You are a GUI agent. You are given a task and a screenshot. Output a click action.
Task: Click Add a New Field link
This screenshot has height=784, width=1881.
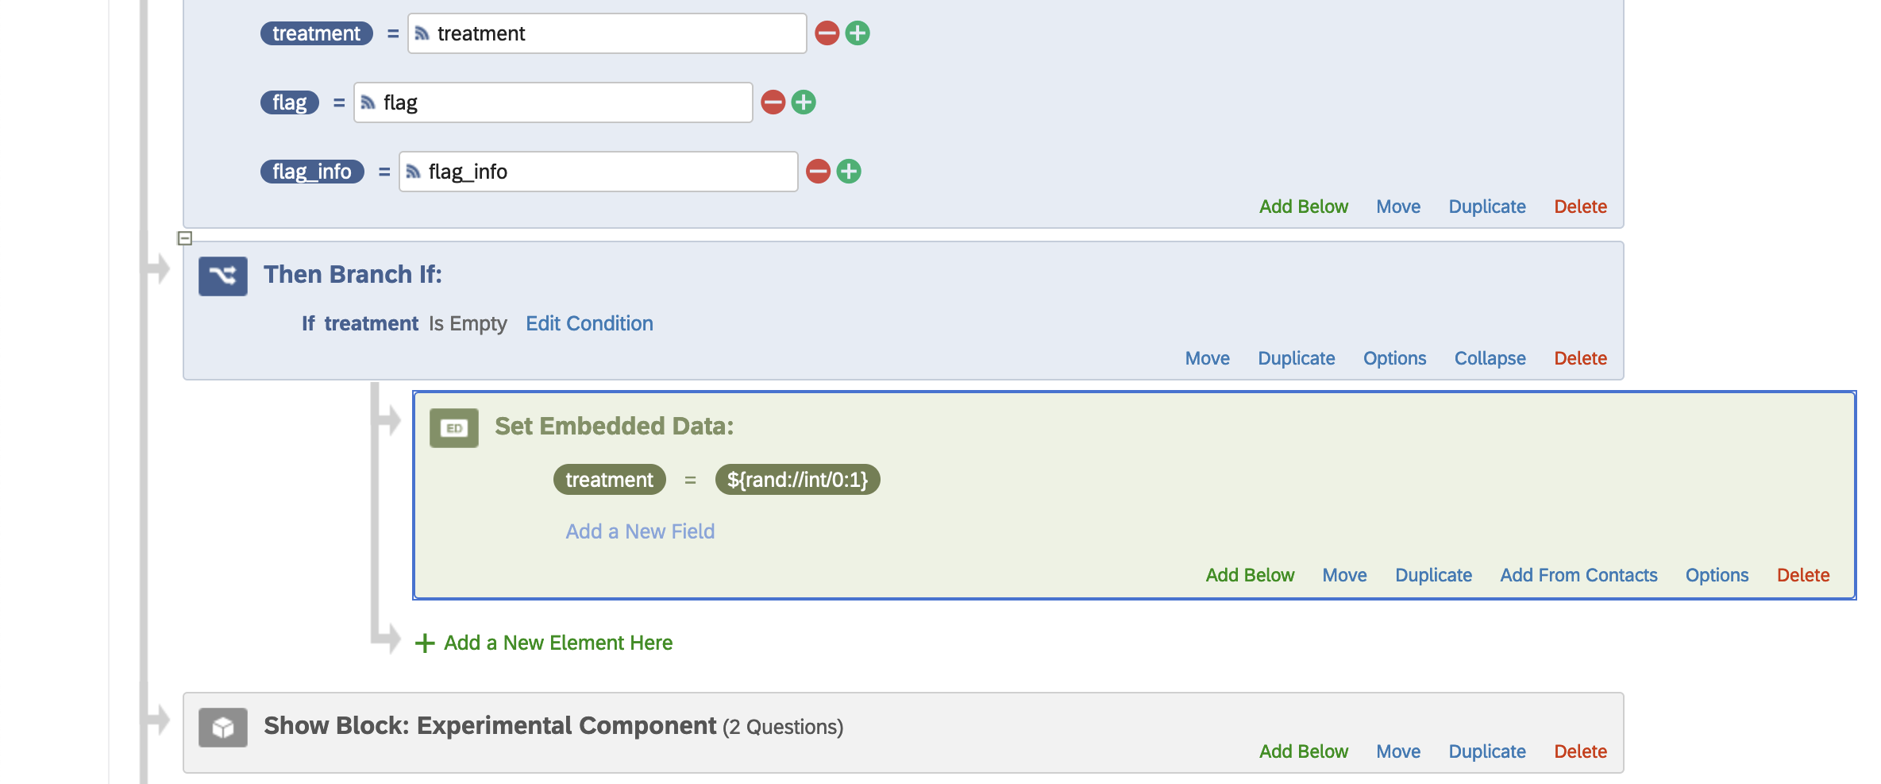[x=640, y=531]
